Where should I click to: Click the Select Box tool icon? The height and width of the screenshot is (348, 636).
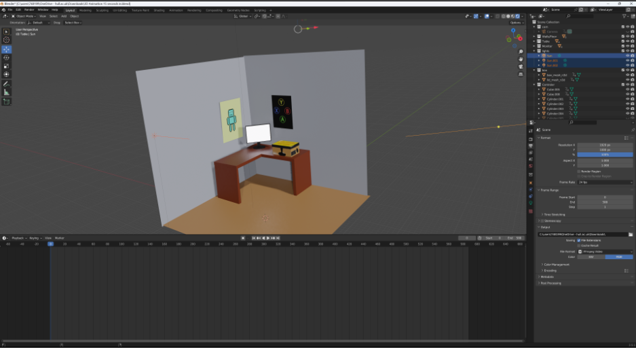[x=7, y=32]
